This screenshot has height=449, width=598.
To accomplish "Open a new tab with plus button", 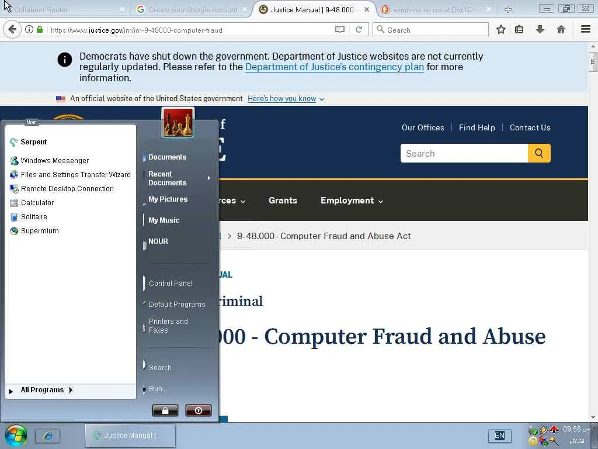I will point(508,9).
